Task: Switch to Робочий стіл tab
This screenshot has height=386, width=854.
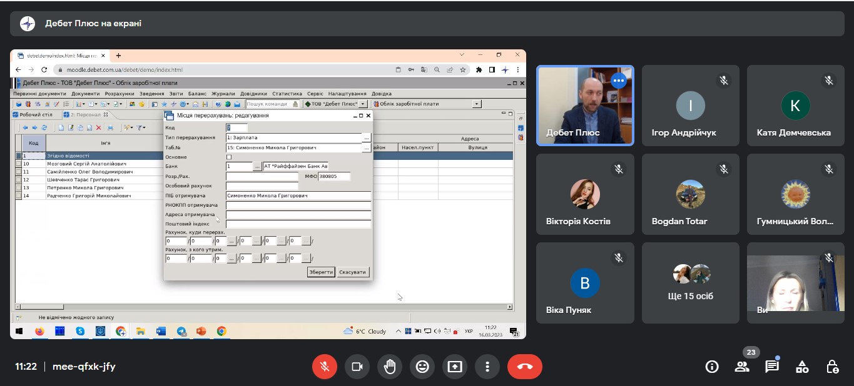Action: pos(36,115)
